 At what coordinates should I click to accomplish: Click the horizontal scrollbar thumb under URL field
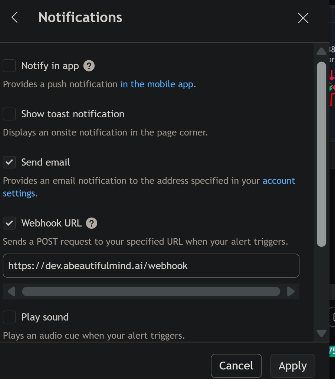(151, 292)
